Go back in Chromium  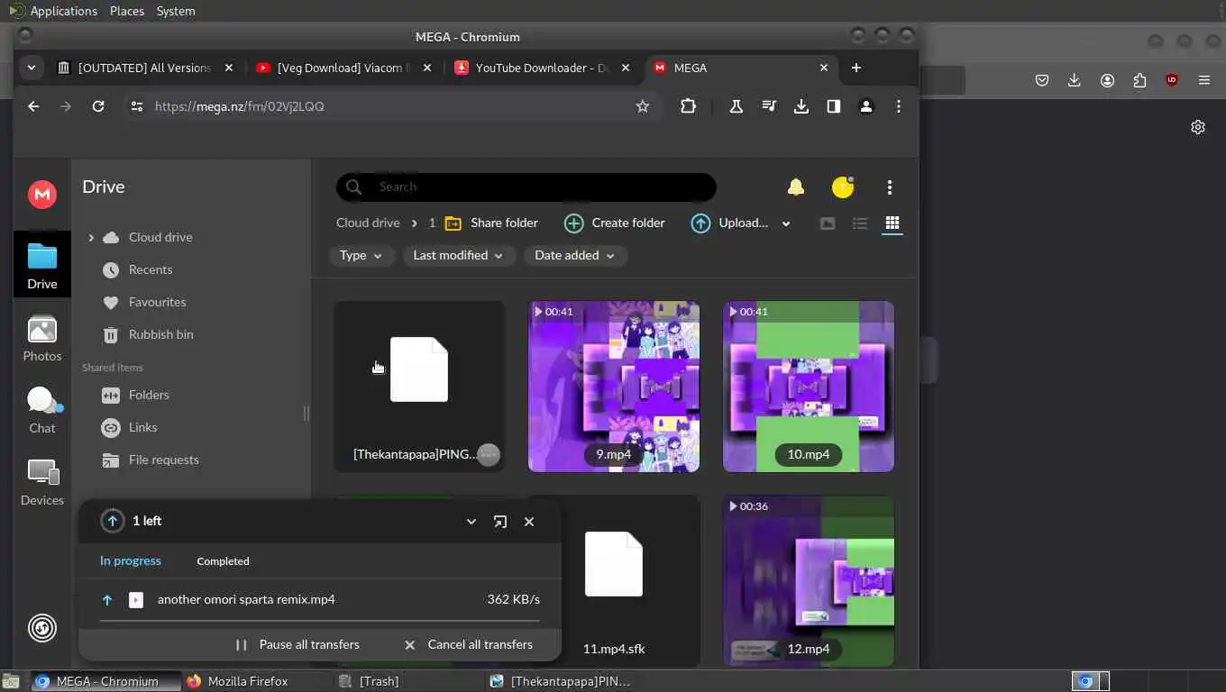coord(33,106)
